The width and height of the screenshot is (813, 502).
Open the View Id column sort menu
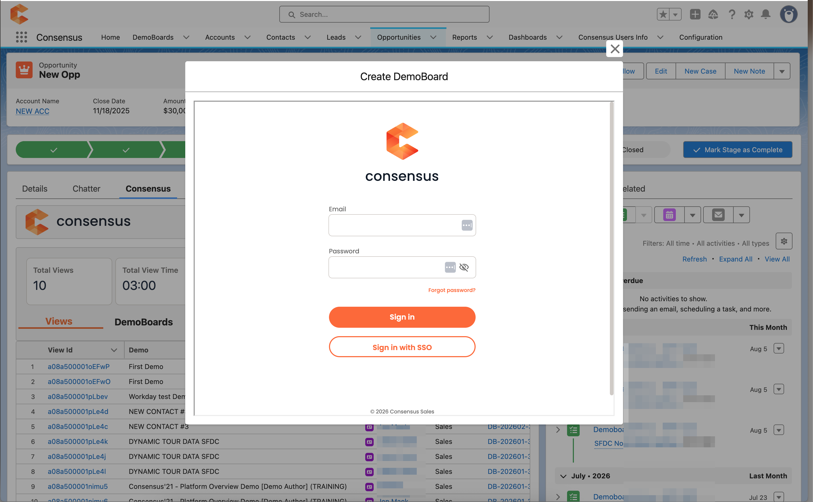(114, 350)
